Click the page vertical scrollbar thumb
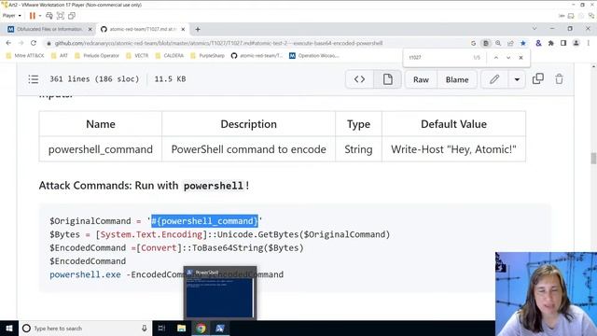This screenshot has width=597, height=336. [593, 158]
